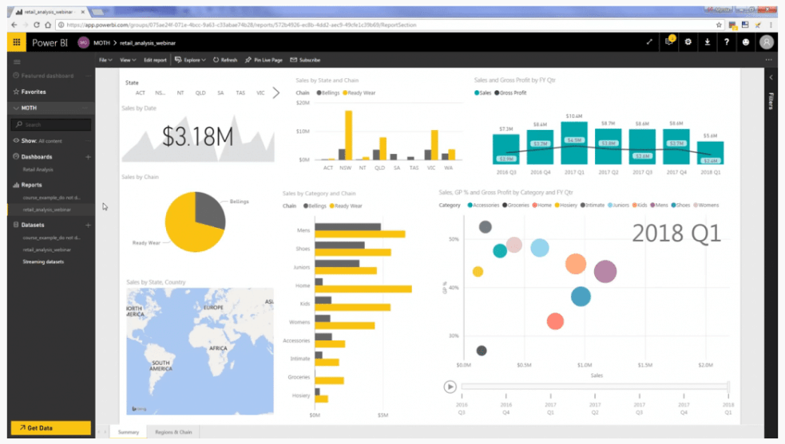Switch to the Regions & Chain tab
The width and height of the screenshot is (785, 444).
pyautogui.click(x=173, y=432)
